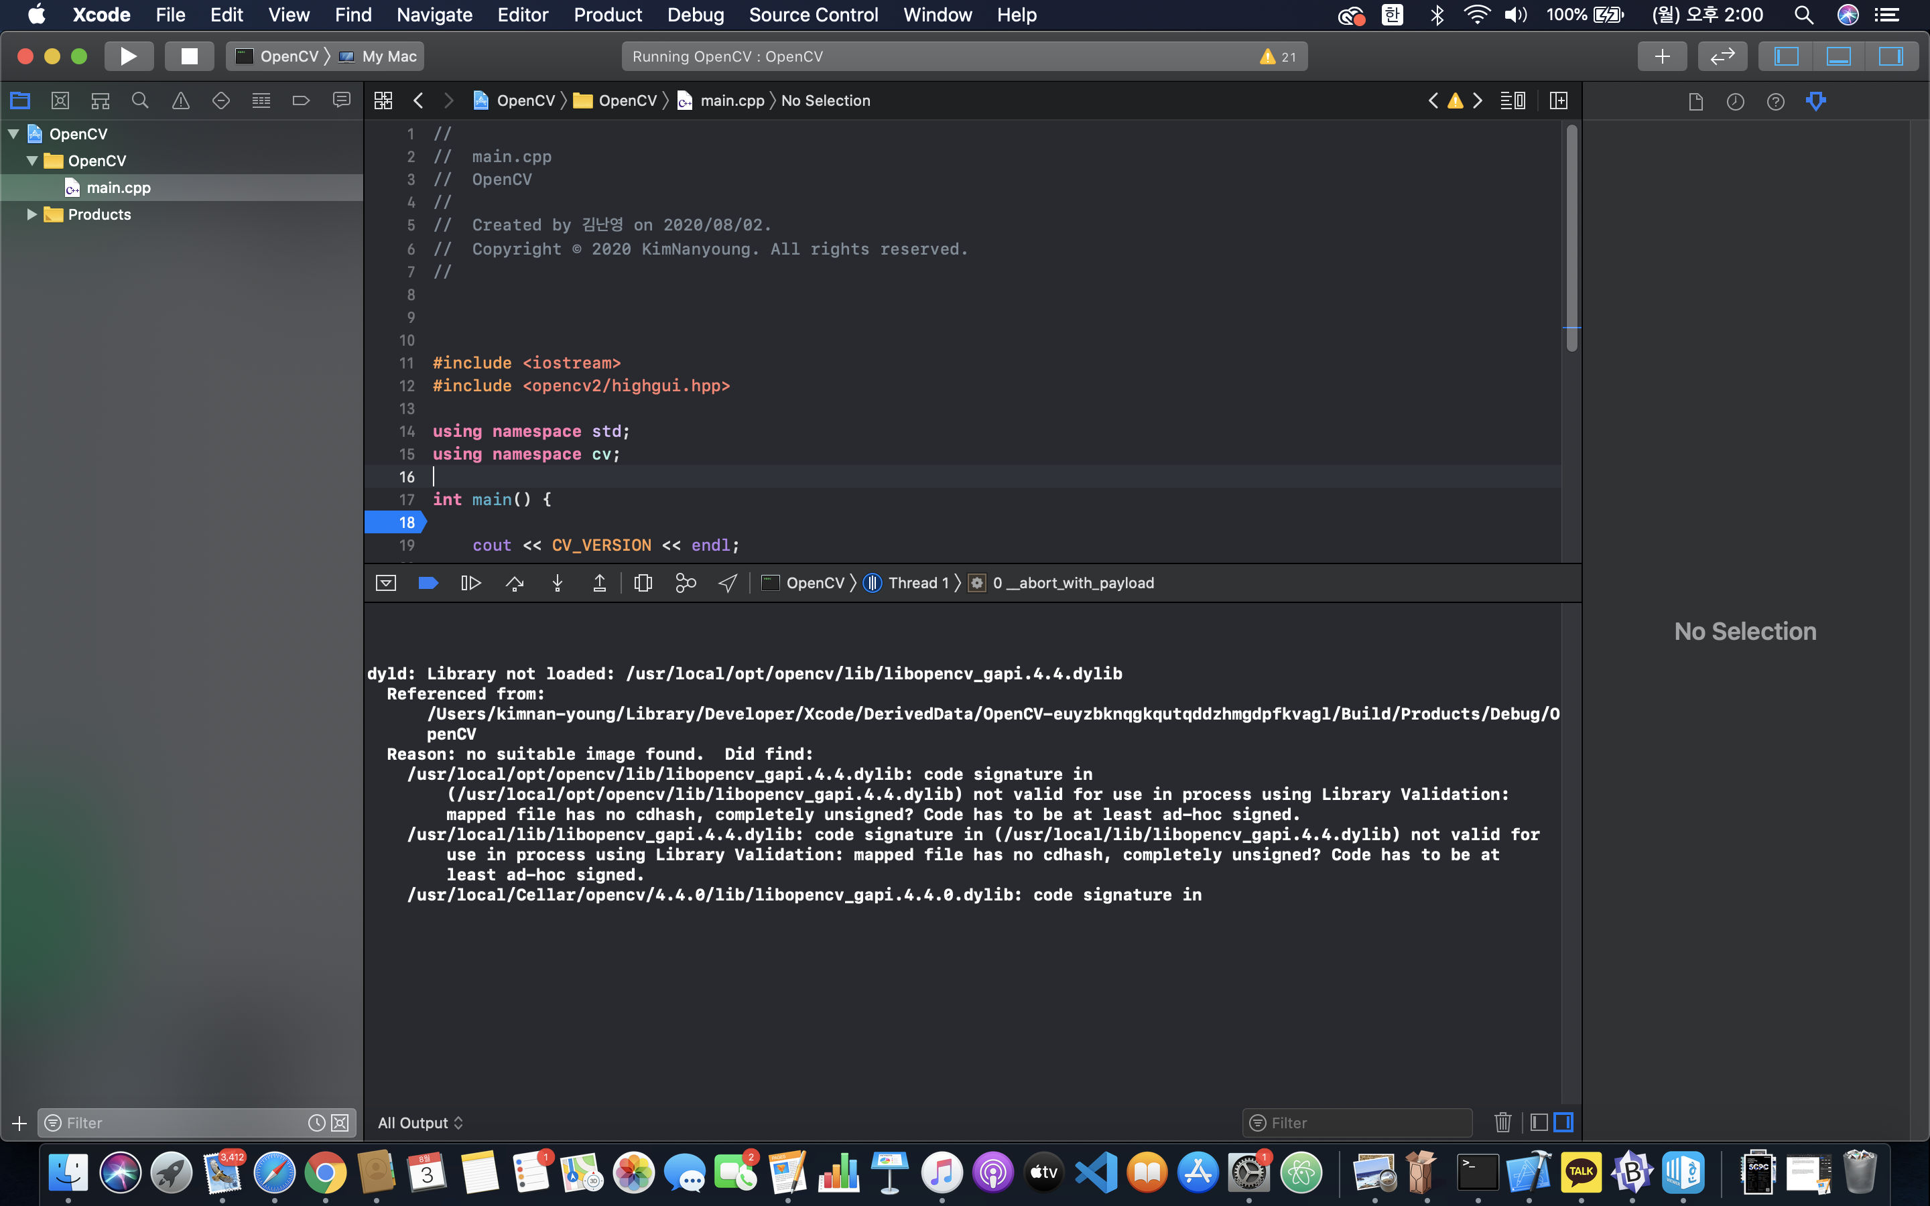Click the 21 warnings indicator
The image size is (1930, 1206).
tap(1279, 57)
